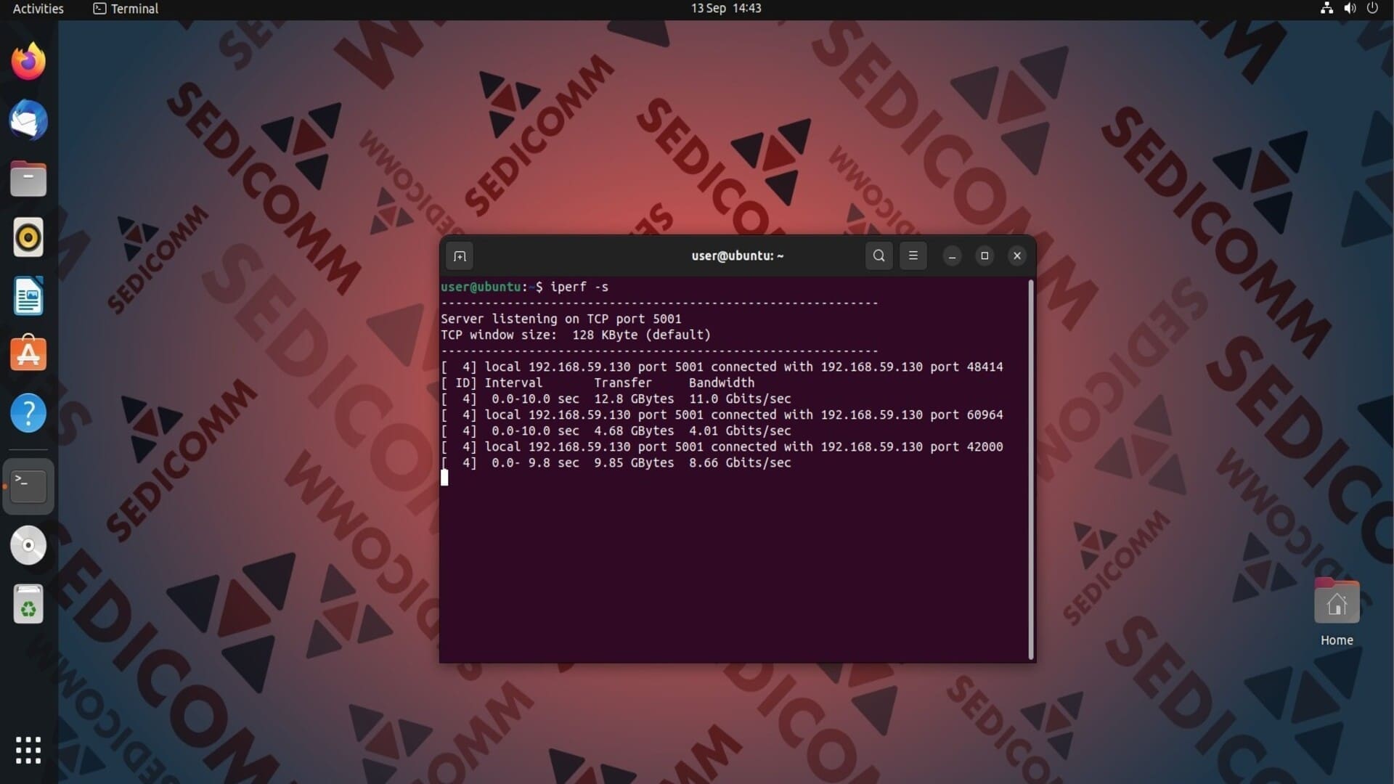Click the line ending with port 48414
The height and width of the screenshot is (784, 1394).
722,367
